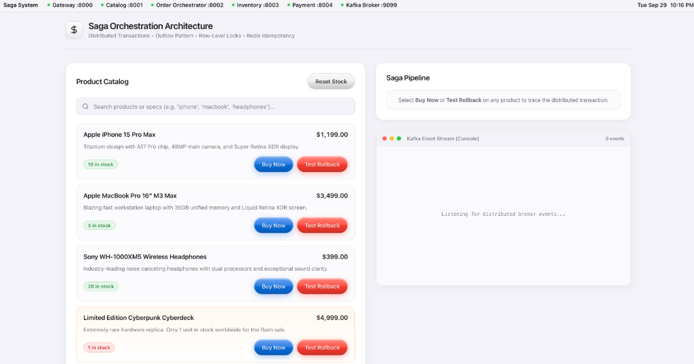This screenshot has height=364, width=694.
Task: Test Rollback for Sony WH-1000XM5 Wireless Headphones
Action: point(322,286)
